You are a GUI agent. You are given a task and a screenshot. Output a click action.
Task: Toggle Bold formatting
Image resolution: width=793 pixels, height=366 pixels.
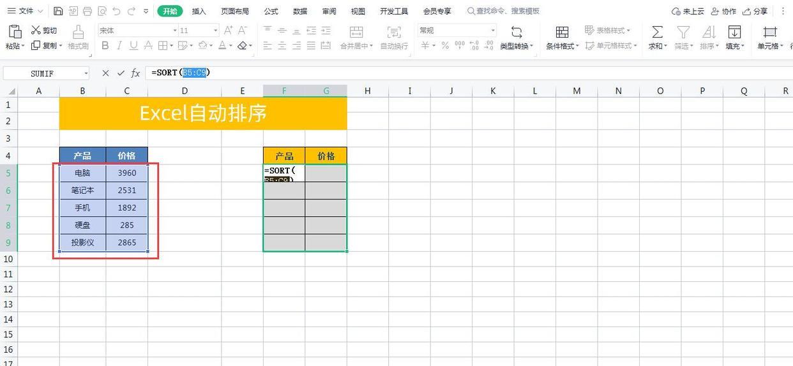point(105,45)
